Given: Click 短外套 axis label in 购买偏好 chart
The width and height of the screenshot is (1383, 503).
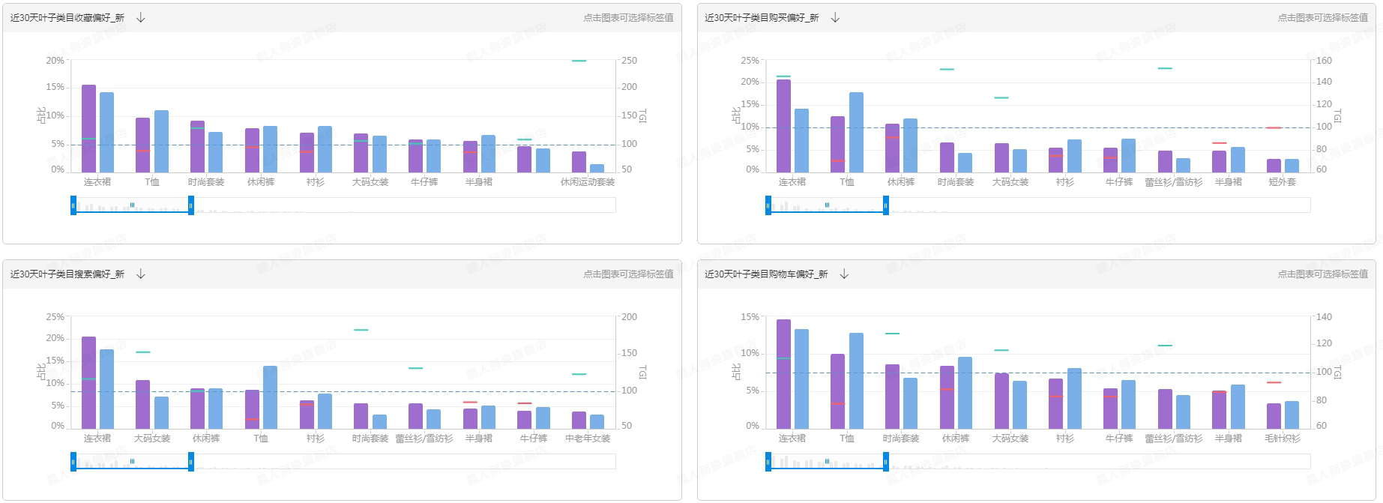Looking at the screenshot, I should tap(1282, 182).
